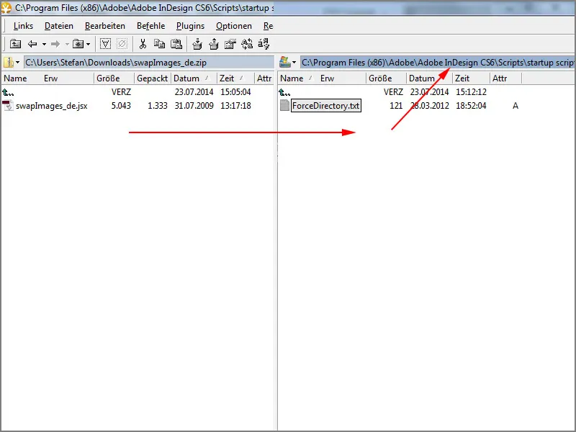Copy selection with the copy icon

tap(159, 44)
